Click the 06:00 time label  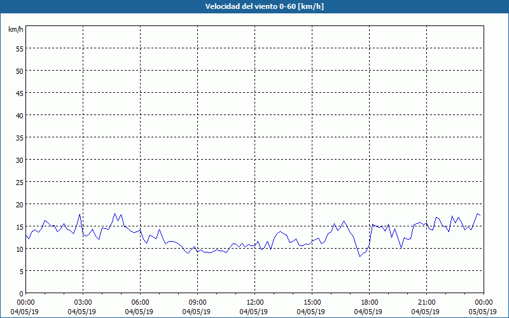tap(140, 303)
